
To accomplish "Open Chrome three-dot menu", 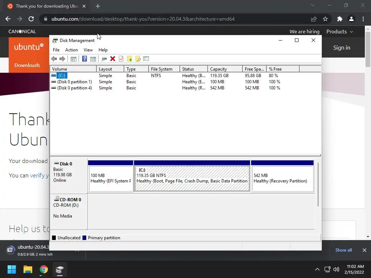I will click(363, 19).
